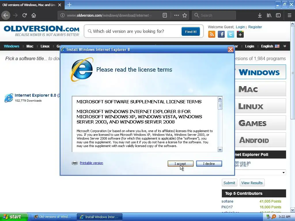Open the Library bookshelf icon
The height and width of the screenshot is (221, 295).
[269, 15]
